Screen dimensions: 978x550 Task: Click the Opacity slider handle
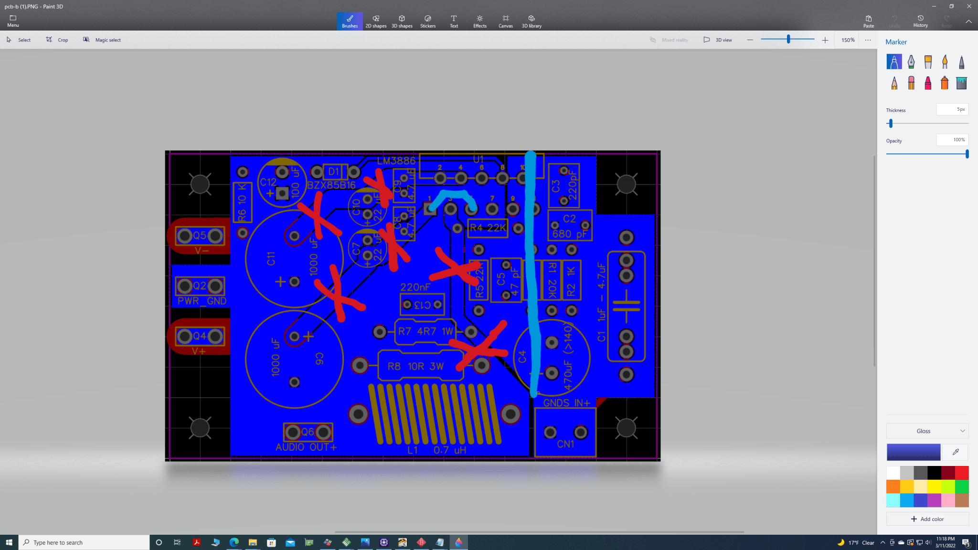click(x=967, y=154)
